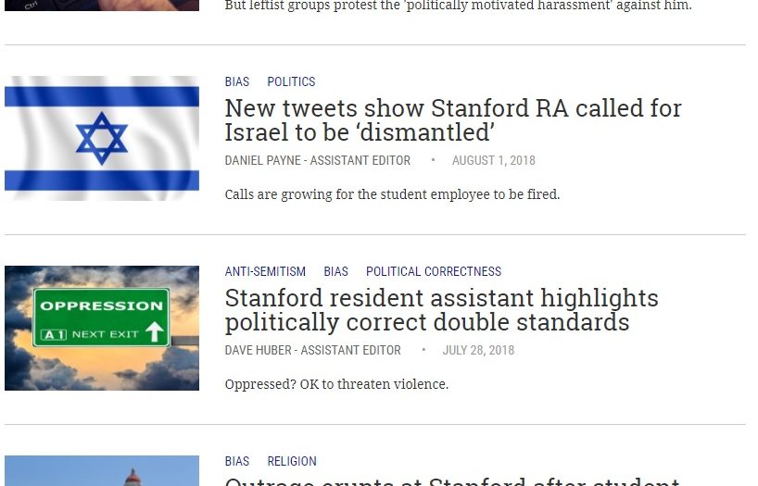Select the RELIGION category tag
Image resolution: width=758 pixels, height=486 pixels.
tap(292, 461)
